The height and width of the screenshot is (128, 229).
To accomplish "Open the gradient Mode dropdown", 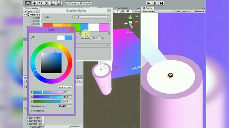I will pyautogui.click(x=91, y=17).
